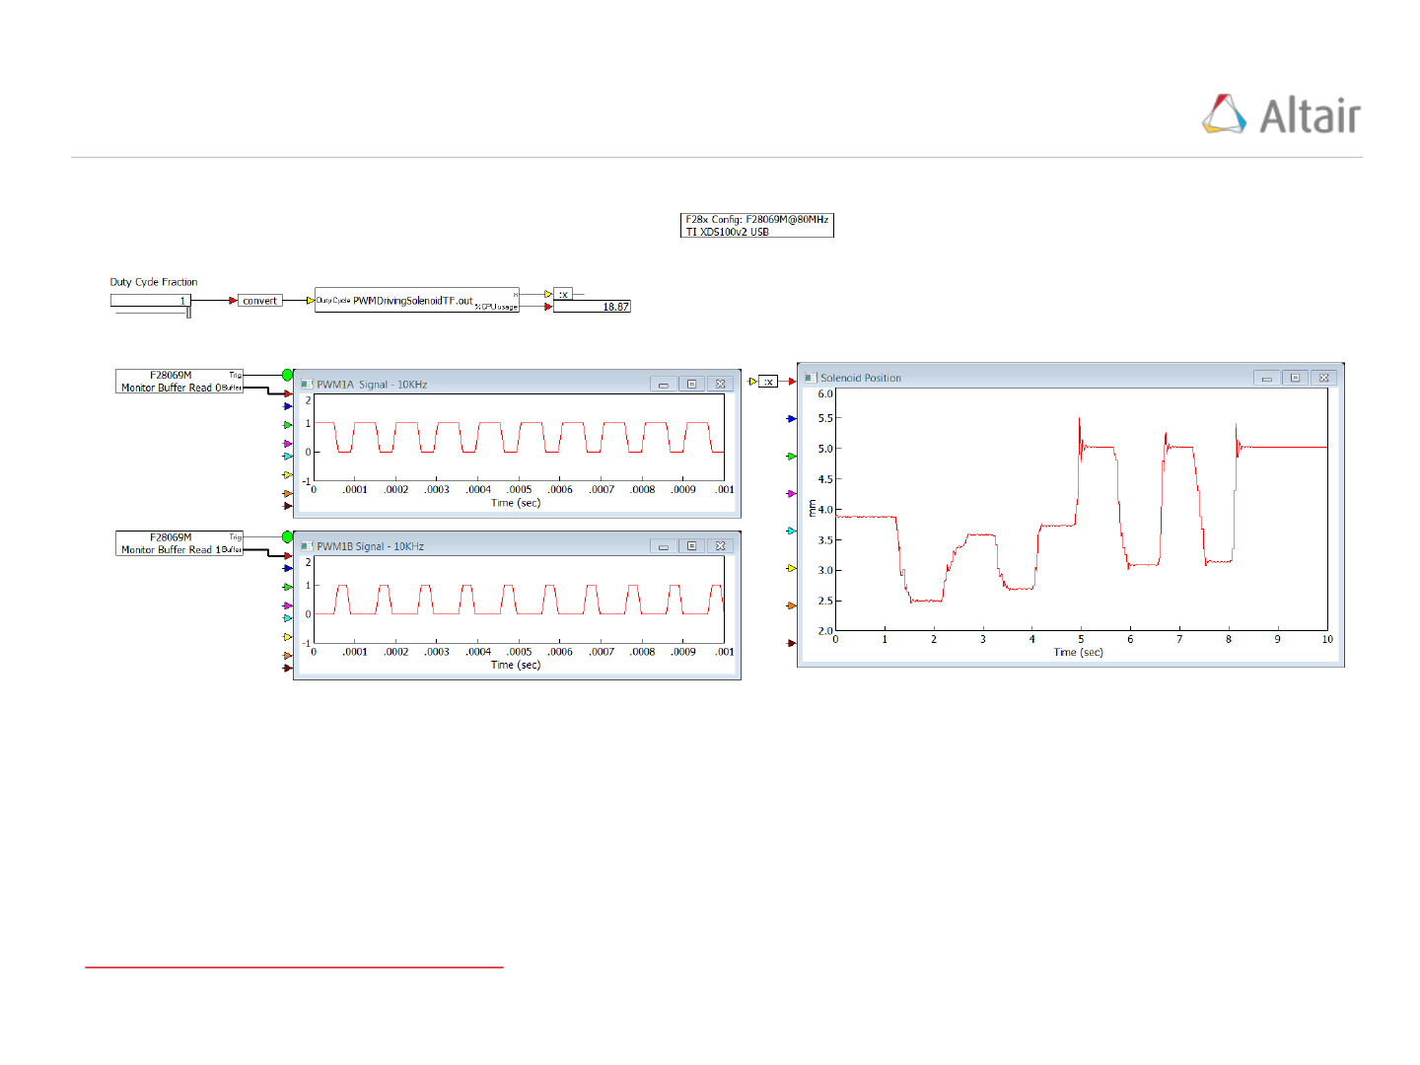Close the PWM1A Signal plot window
Image resolution: width=1420 pixels, height=1065 pixels.
(721, 385)
